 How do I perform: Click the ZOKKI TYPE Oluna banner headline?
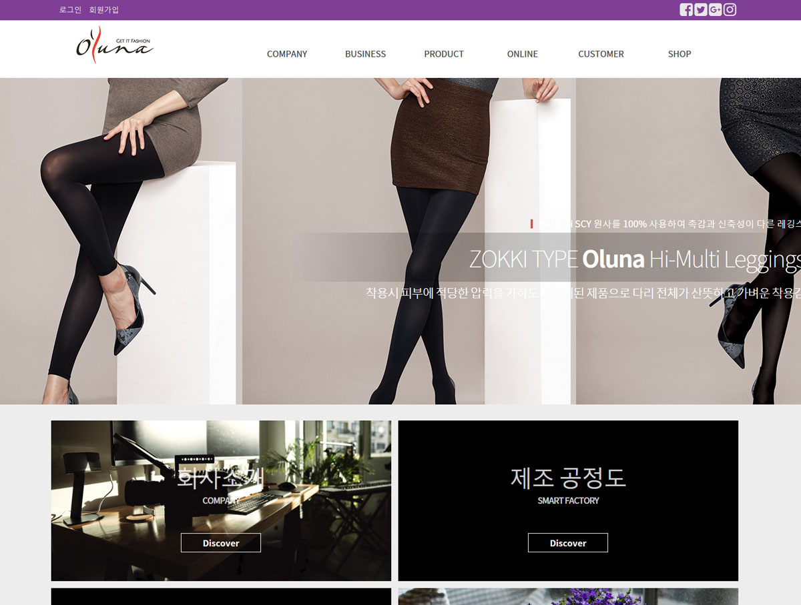pyautogui.click(x=635, y=259)
